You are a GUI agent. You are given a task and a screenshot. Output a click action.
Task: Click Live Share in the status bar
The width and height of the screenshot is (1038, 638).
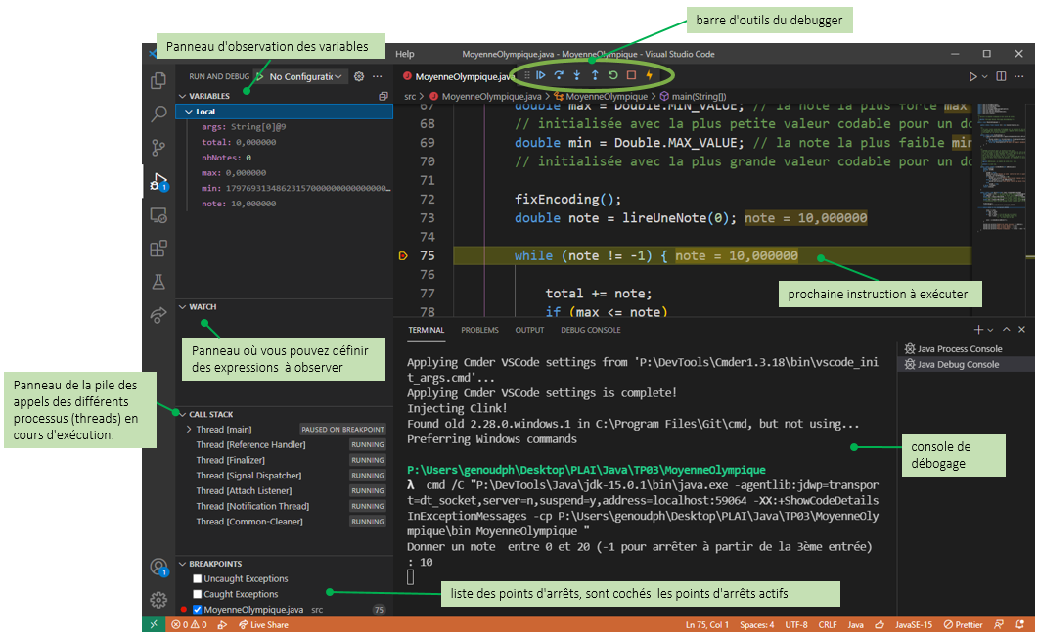point(264,624)
